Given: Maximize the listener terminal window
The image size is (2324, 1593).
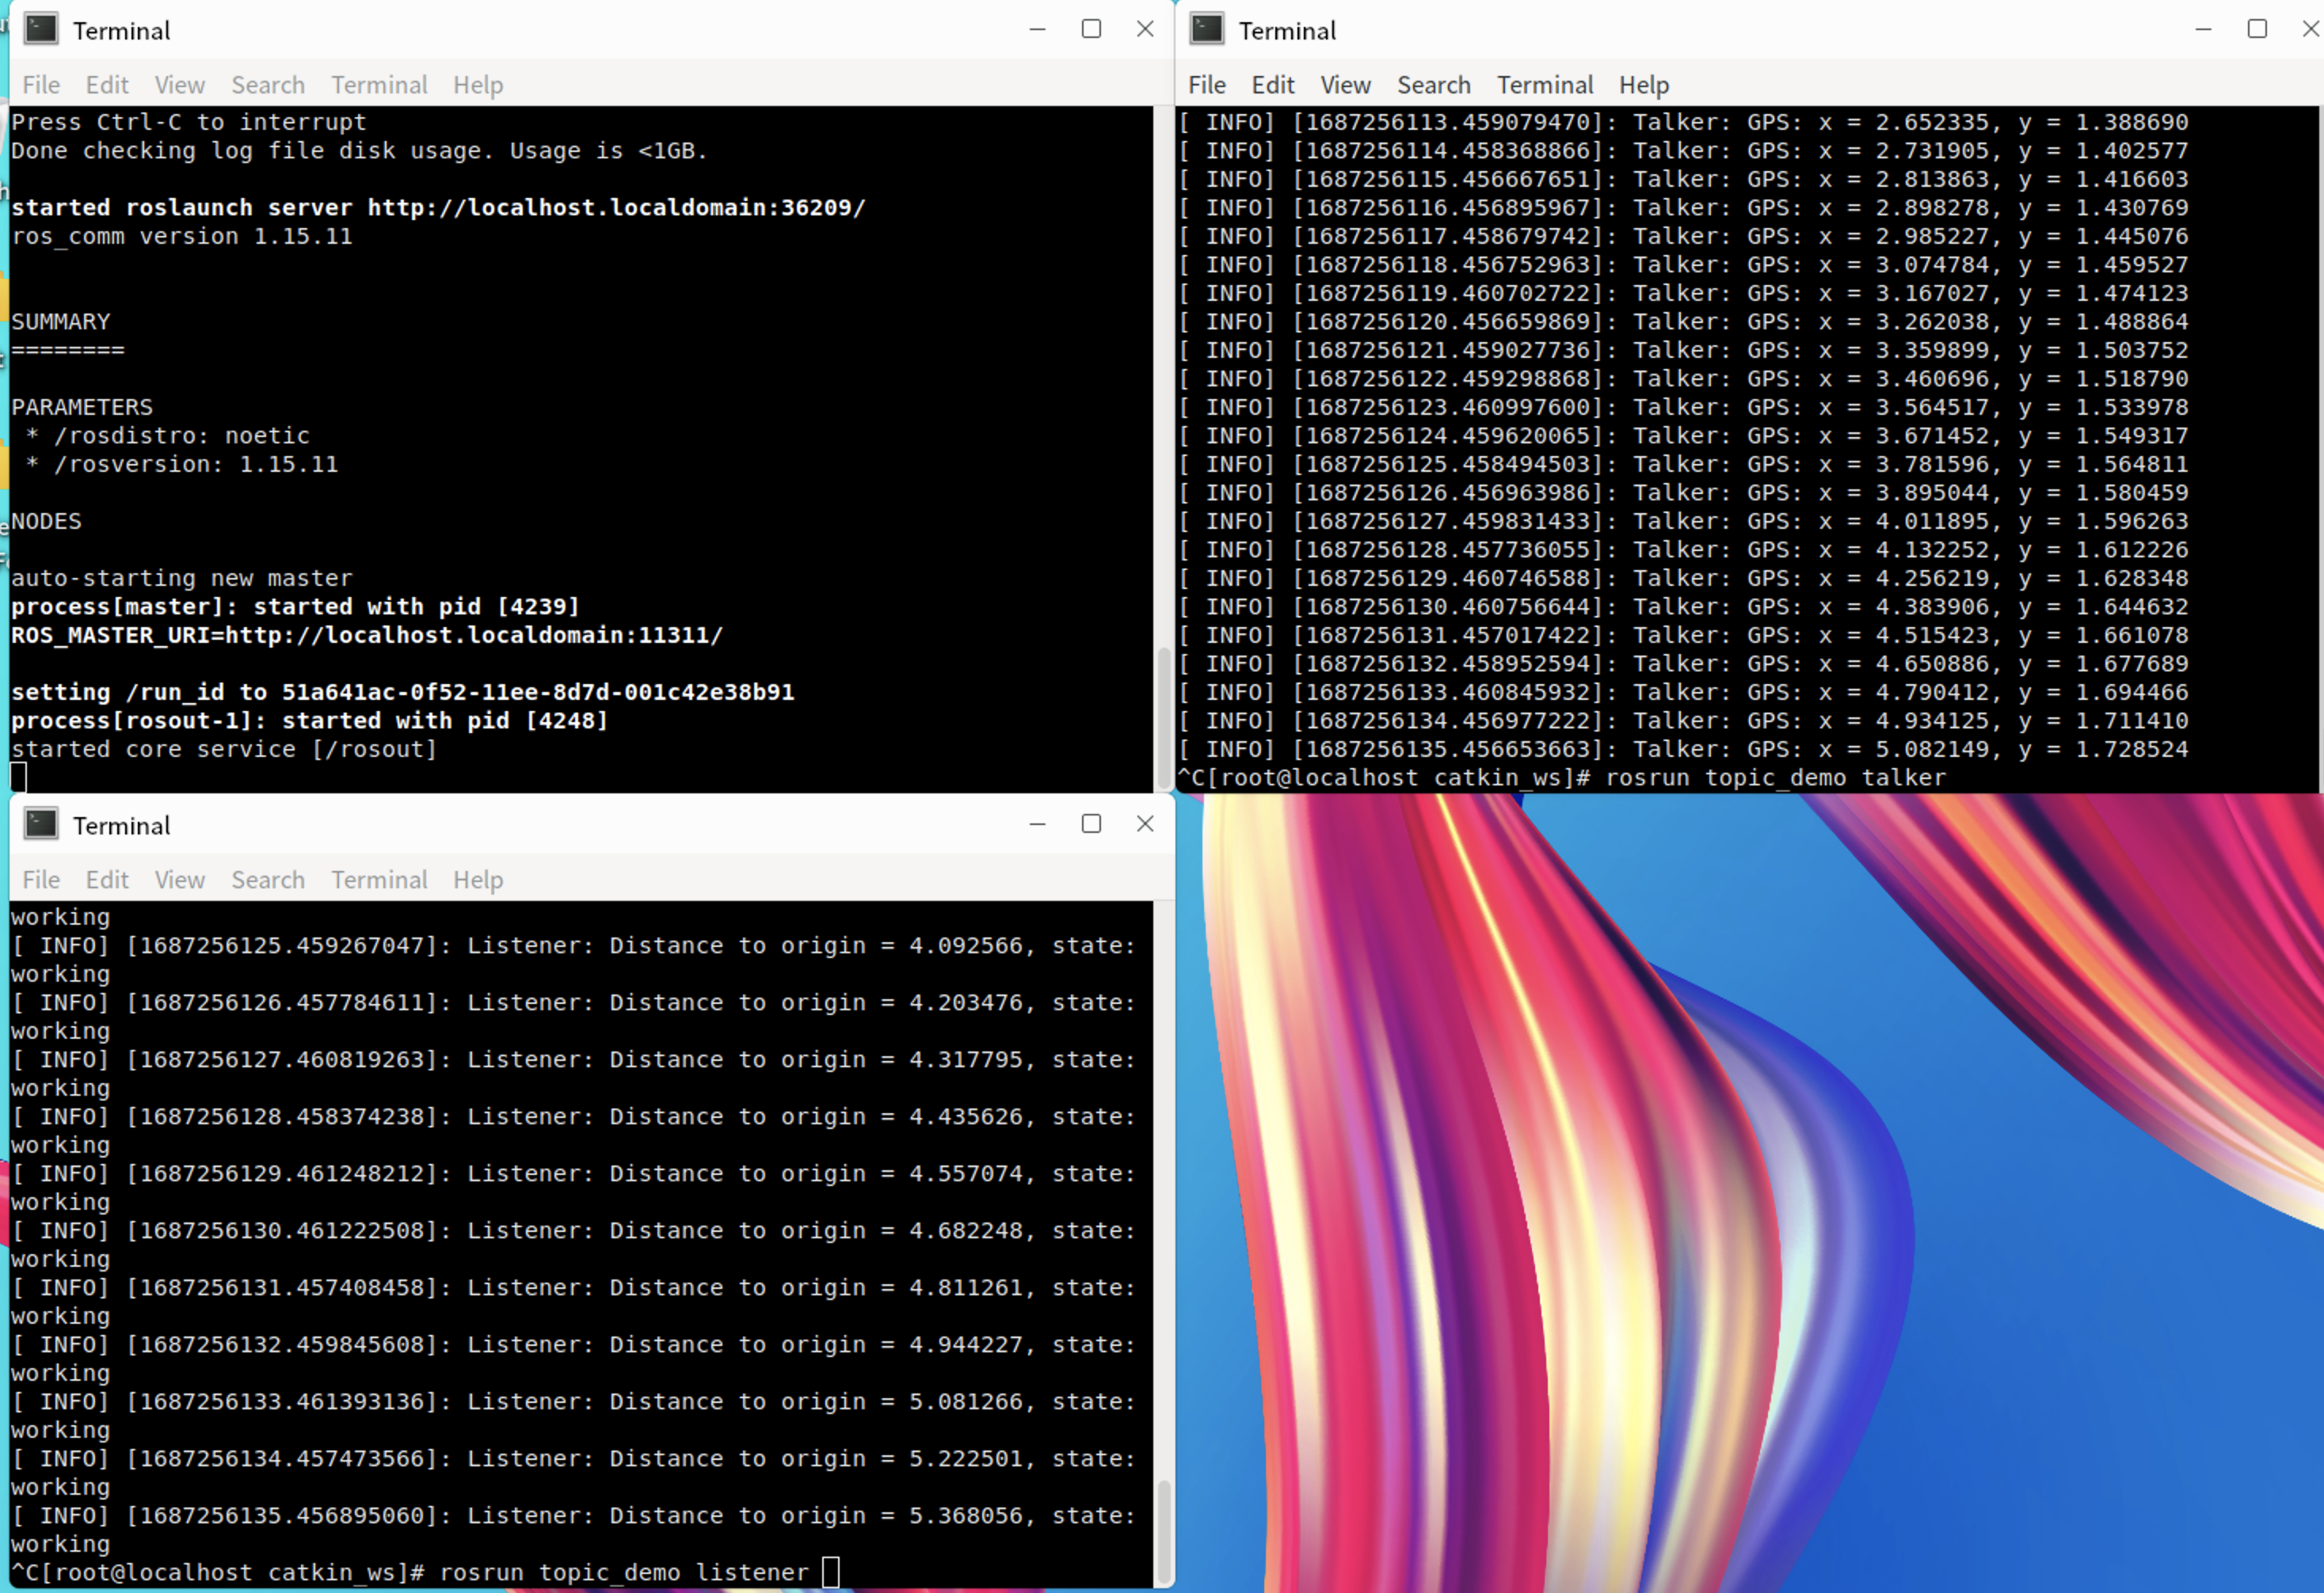Looking at the screenshot, I should (1091, 823).
